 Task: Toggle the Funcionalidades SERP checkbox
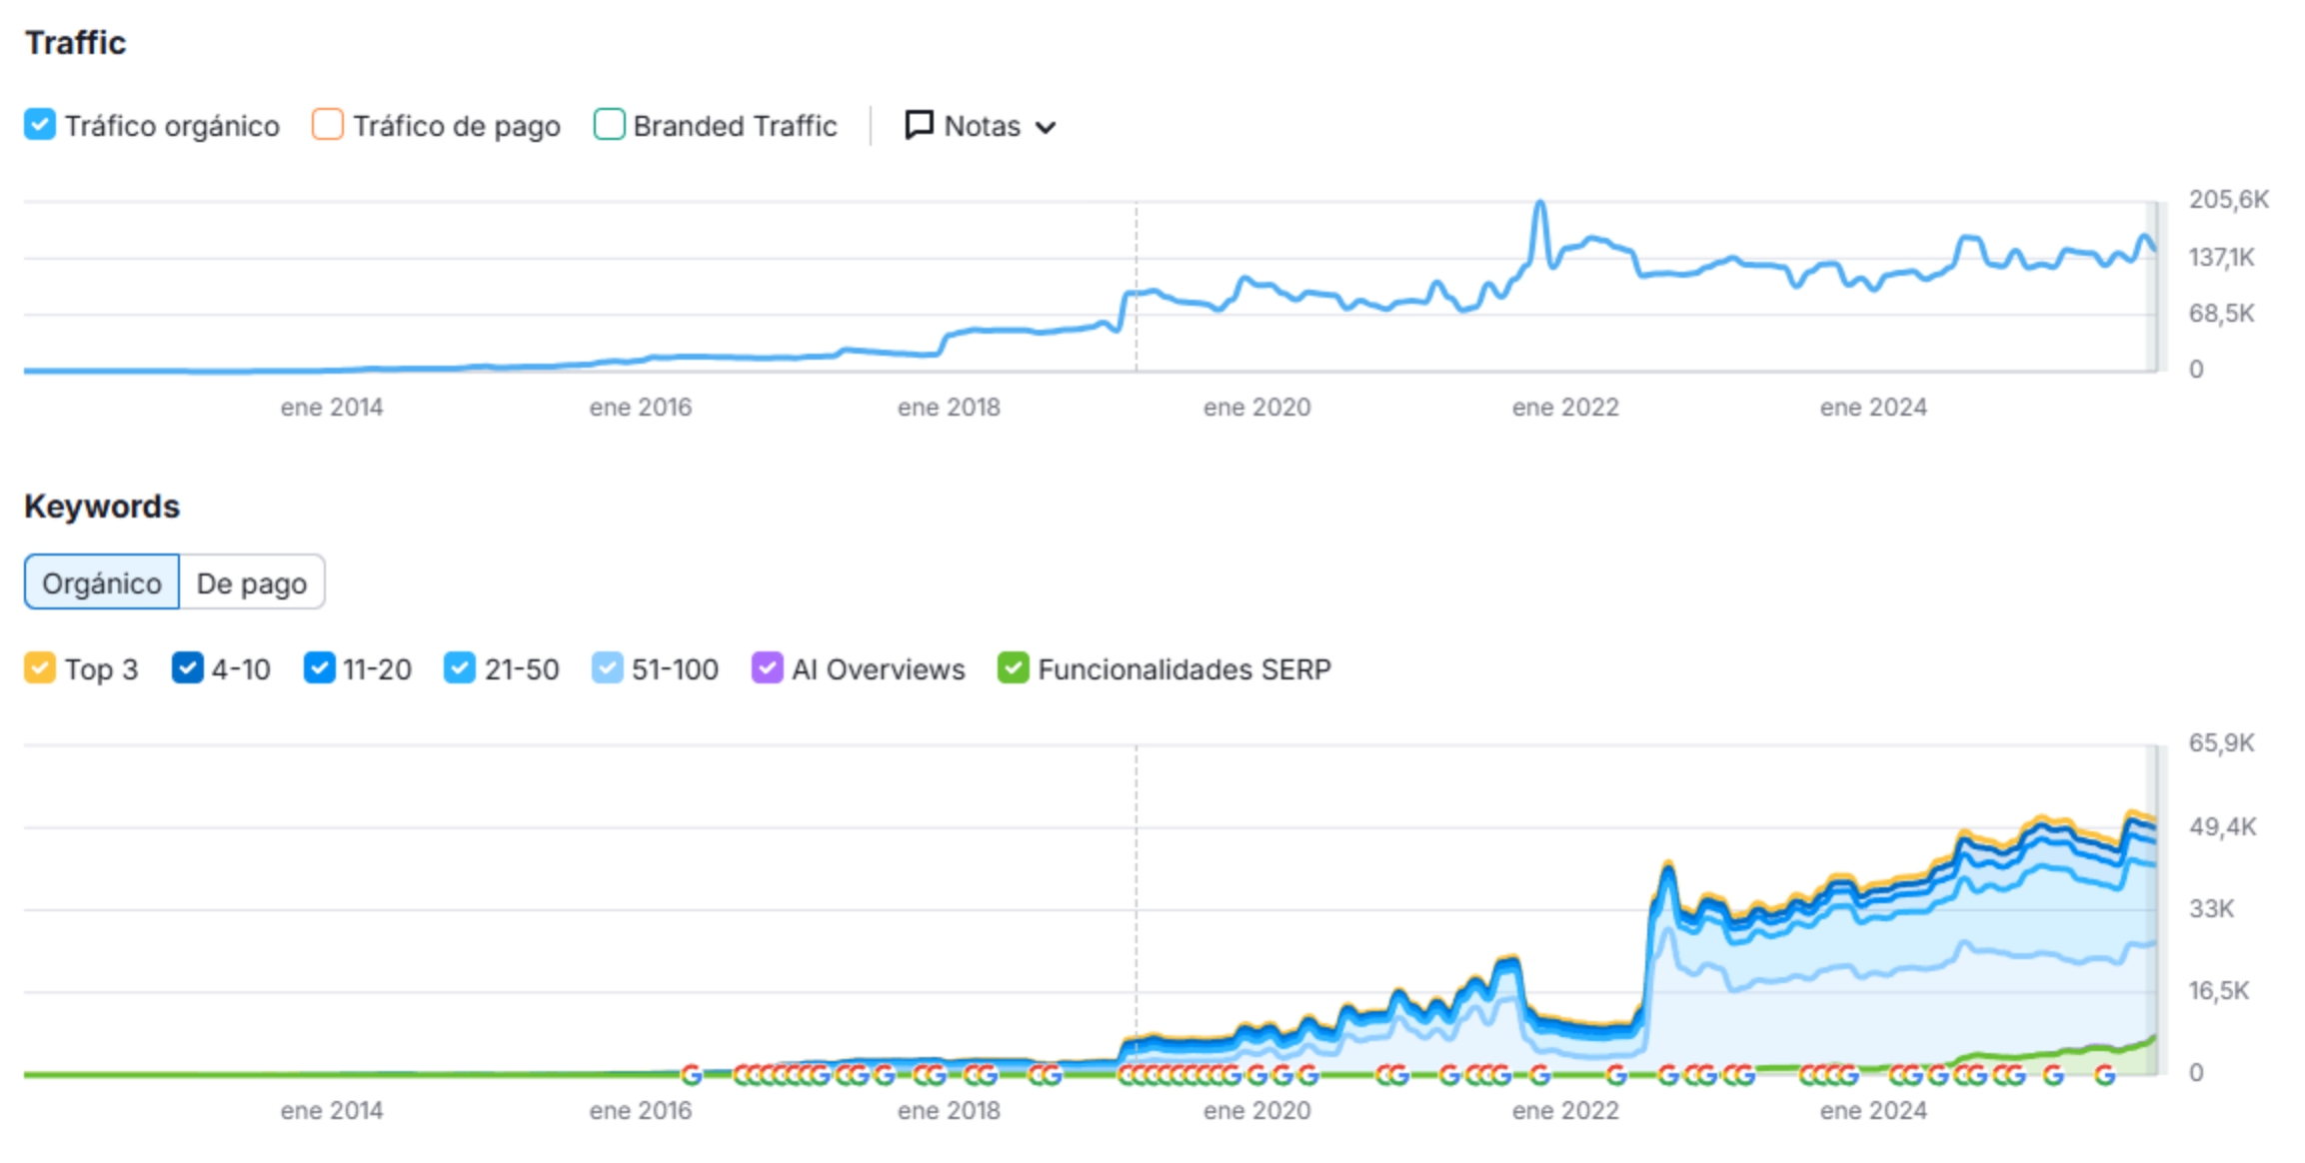[x=1013, y=668]
